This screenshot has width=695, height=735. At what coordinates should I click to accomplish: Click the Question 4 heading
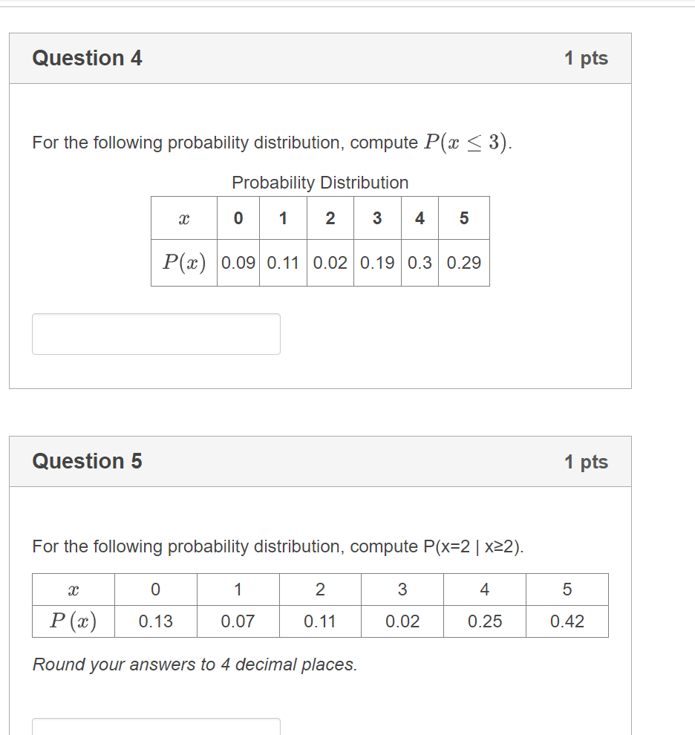pos(87,58)
